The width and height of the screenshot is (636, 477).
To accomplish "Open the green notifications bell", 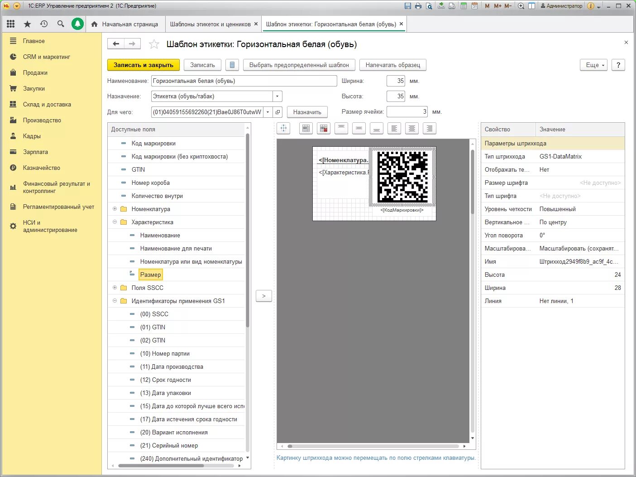I will pos(77,24).
